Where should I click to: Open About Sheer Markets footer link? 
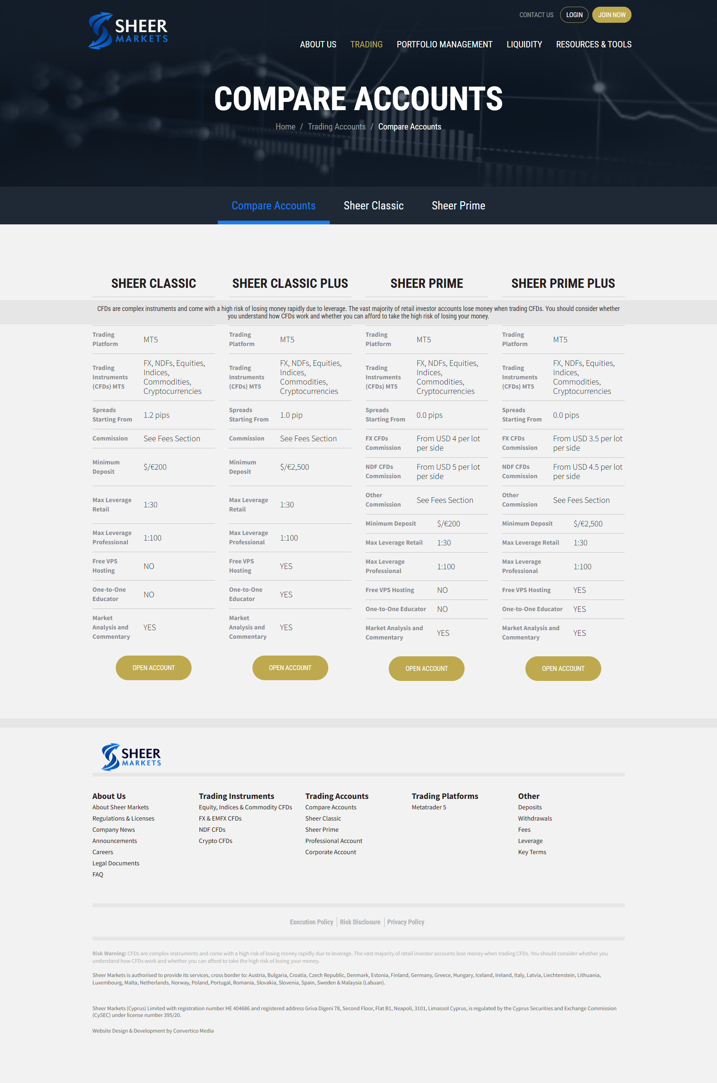click(120, 807)
